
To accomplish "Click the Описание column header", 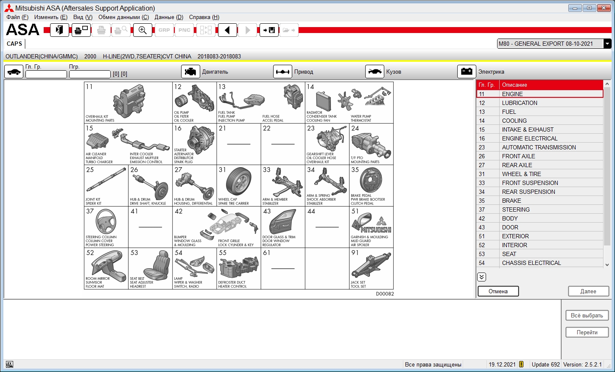I will [551, 85].
